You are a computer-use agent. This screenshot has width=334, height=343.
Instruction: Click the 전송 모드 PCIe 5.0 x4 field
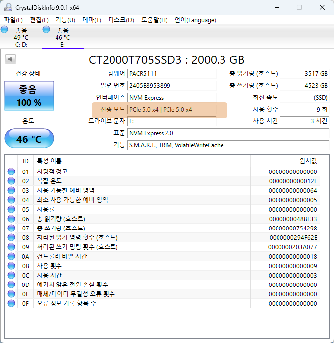pyautogui.click(x=171, y=110)
